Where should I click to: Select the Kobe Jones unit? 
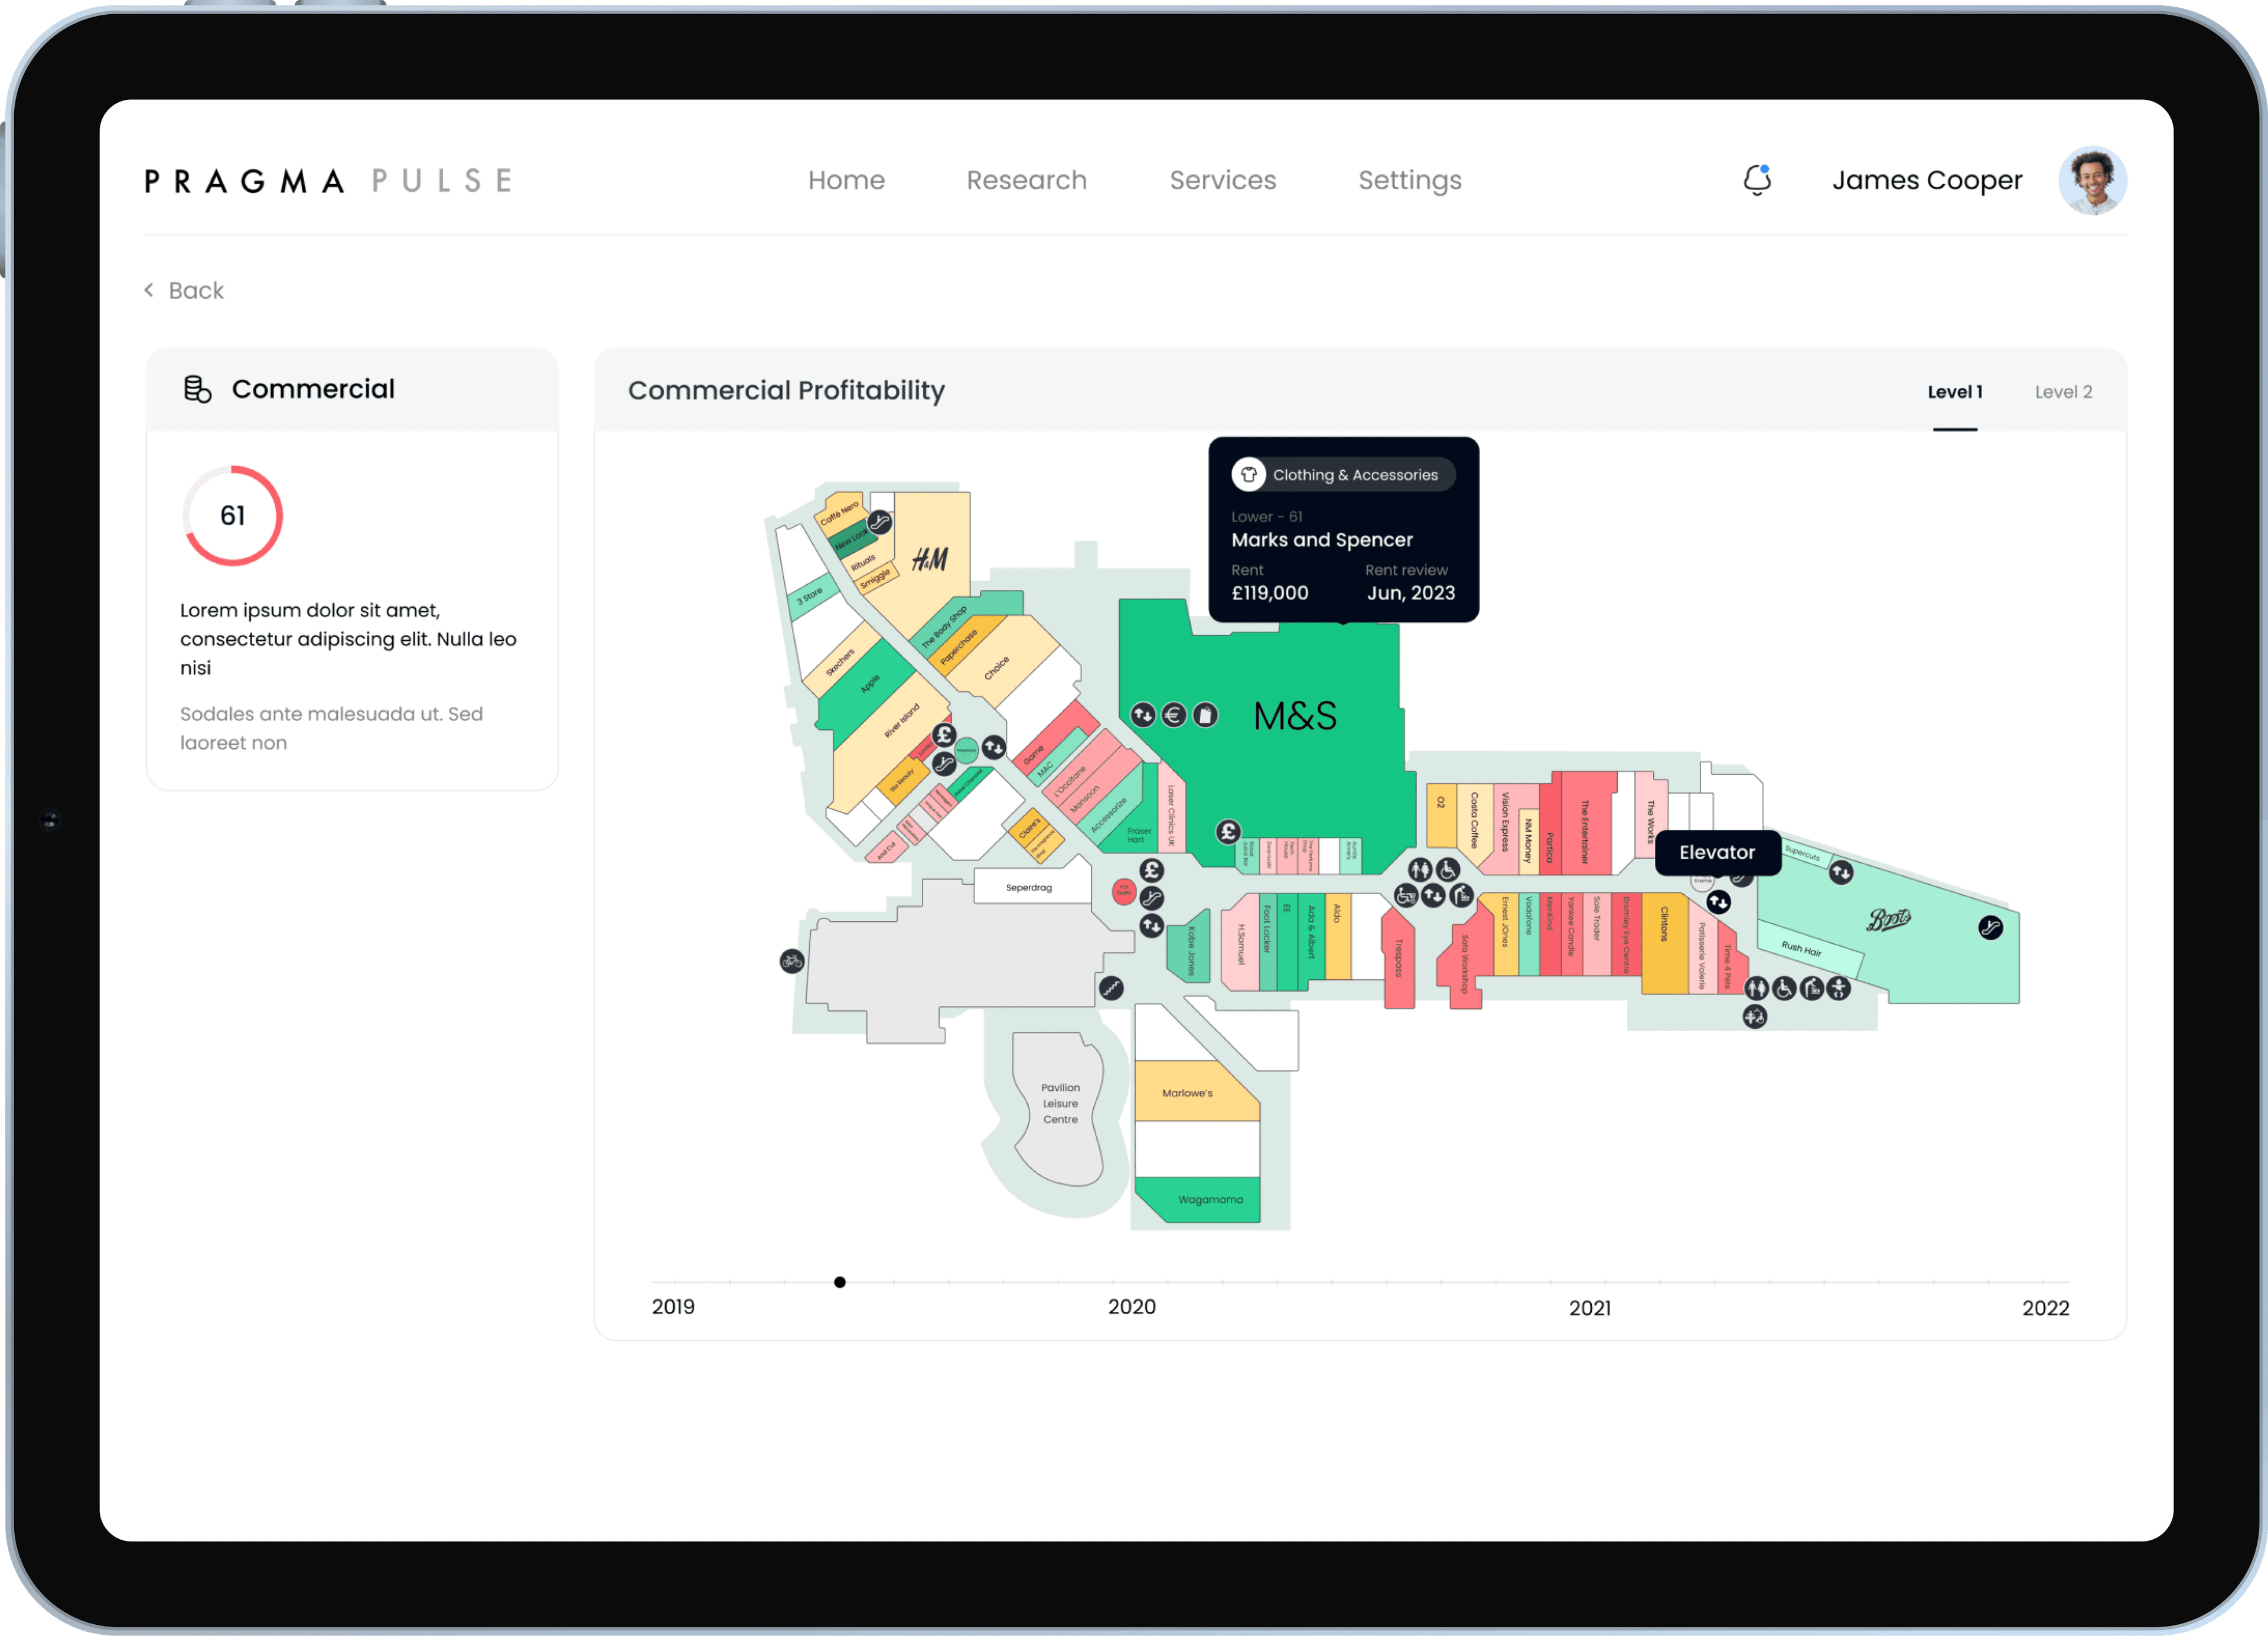pos(1190,947)
